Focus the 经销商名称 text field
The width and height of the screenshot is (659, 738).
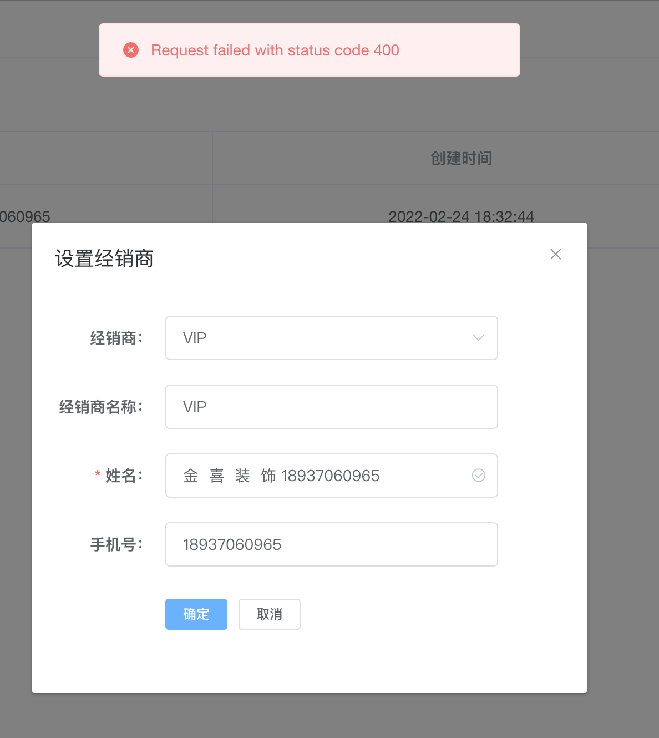[331, 407]
